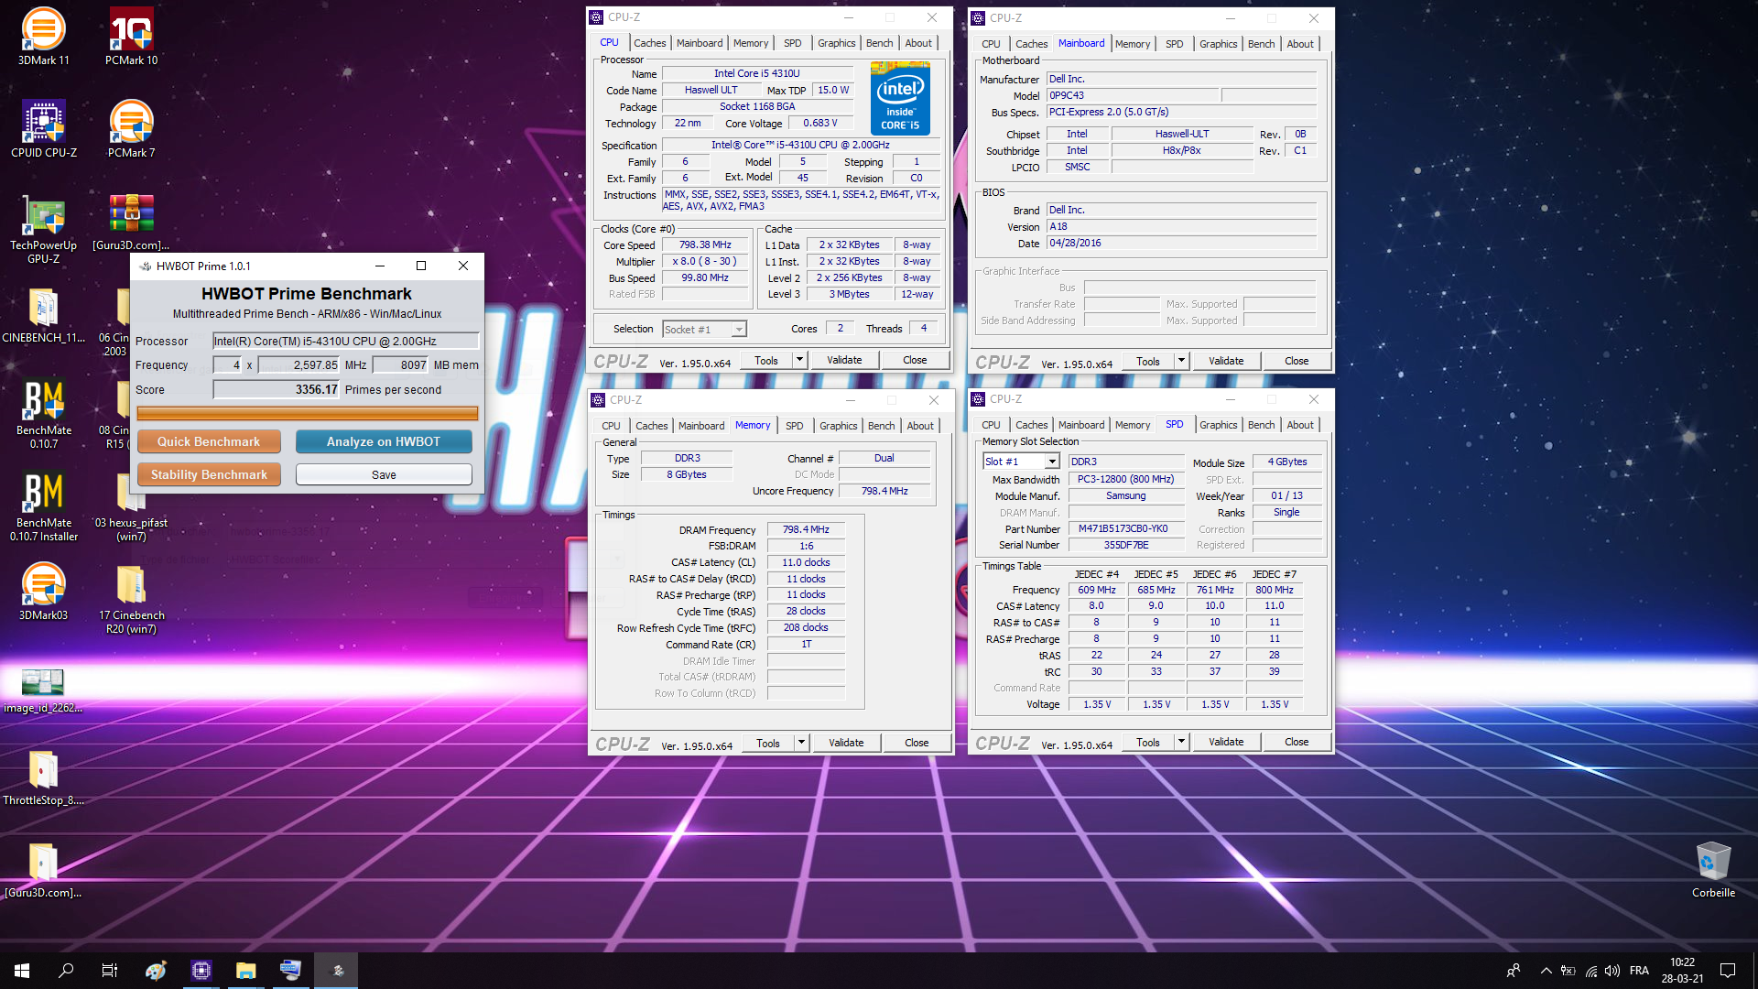Show hidden system tray icons
The width and height of the screenshot is (1758, 989).
tap(1546, 971)
